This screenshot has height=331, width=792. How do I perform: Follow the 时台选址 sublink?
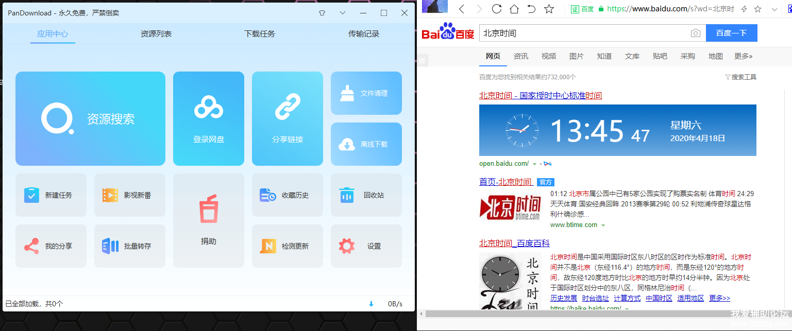(596, 298)
